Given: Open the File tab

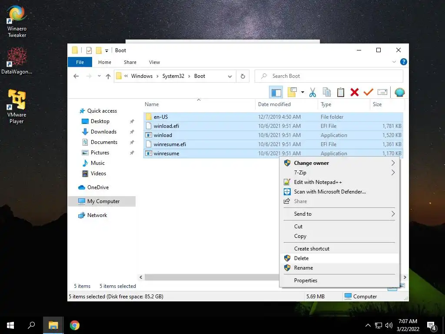Looking at the screenshot, I should click(80, 62).
